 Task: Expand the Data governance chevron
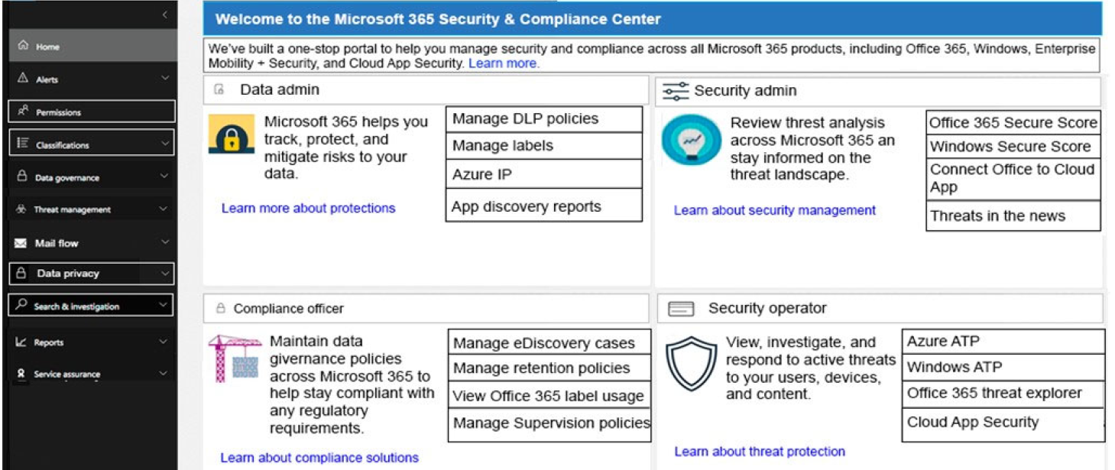coord(165,176)
